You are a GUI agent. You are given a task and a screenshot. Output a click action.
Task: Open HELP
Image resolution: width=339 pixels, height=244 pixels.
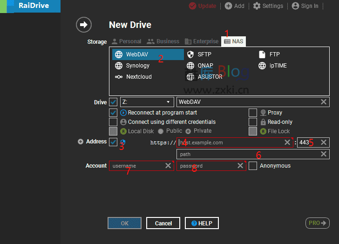pos(202,223)
